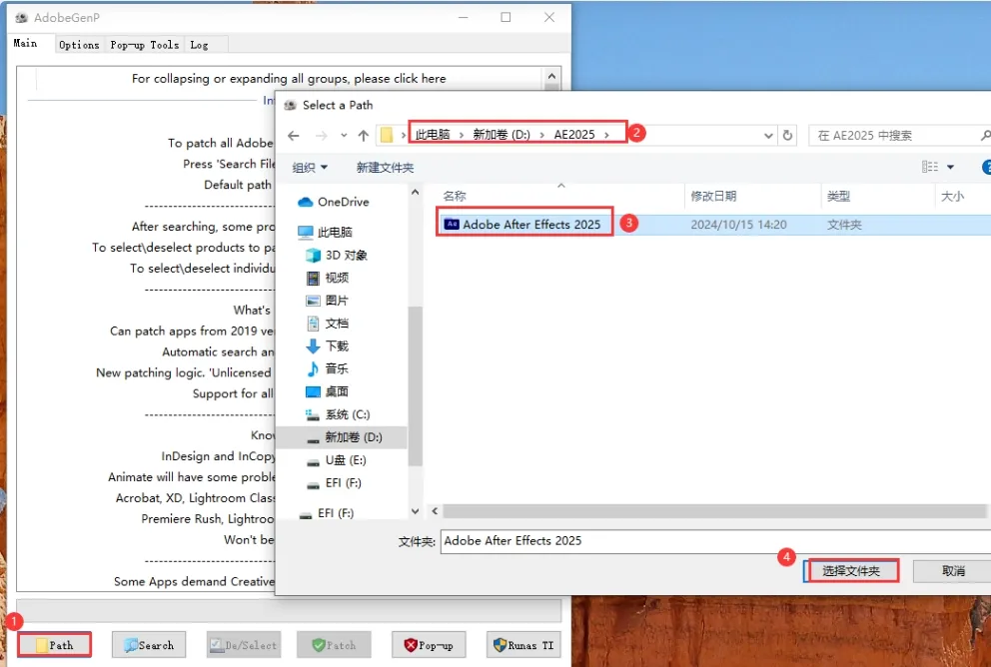Click the 选择文件夹 button
The height and width of the screenshot is (667, 991).
[x=851, y=570]
